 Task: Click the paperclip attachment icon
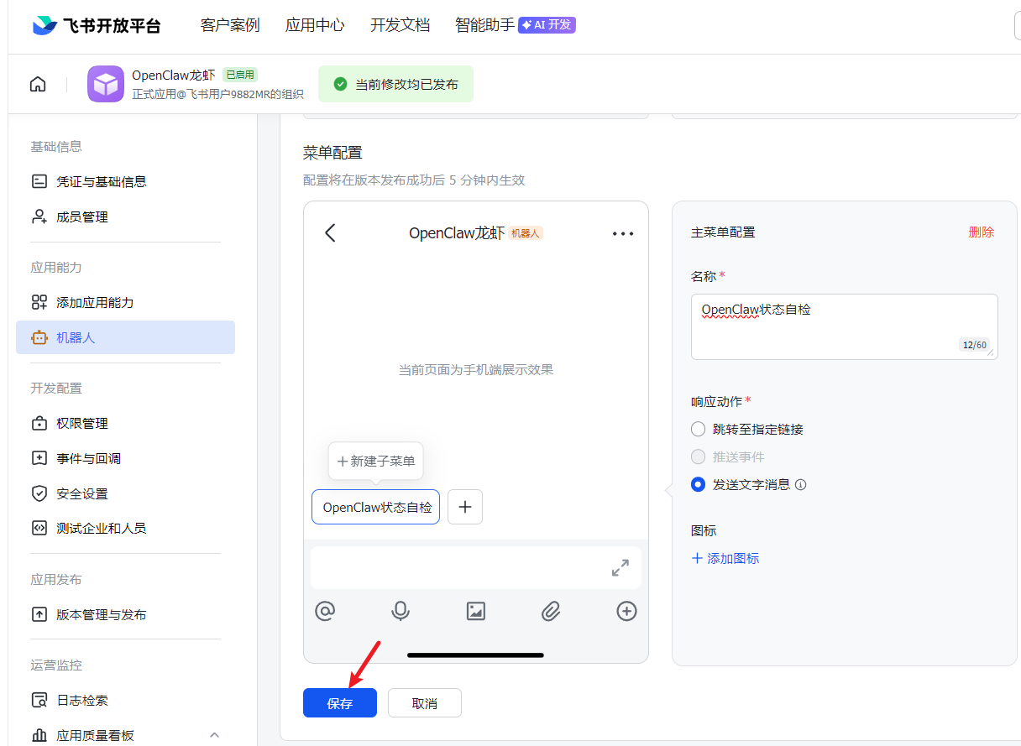pyautogui.click(x=551, y=611)
